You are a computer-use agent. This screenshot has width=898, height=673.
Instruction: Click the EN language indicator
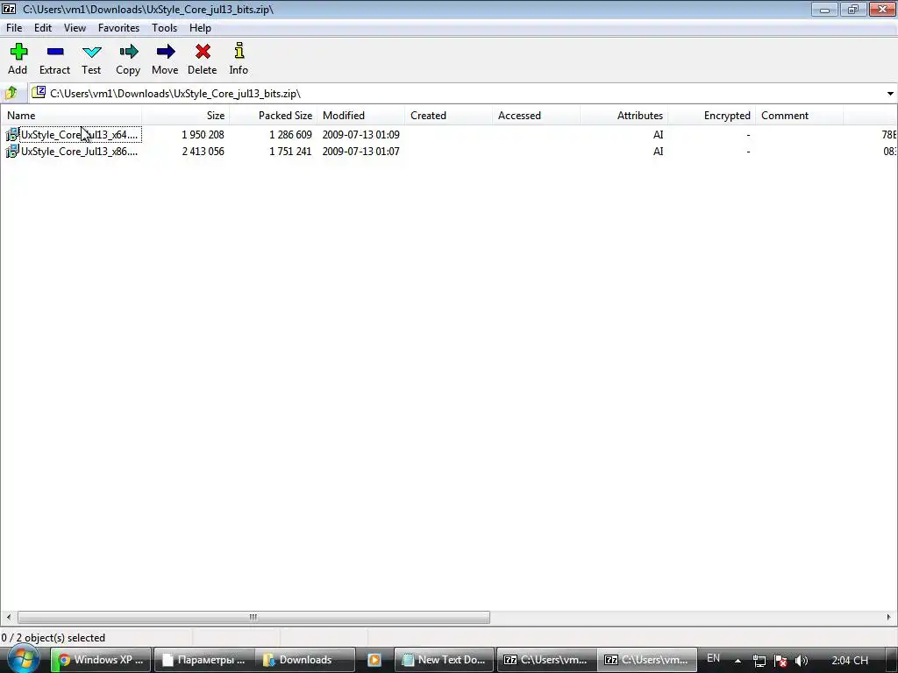(713, 658)
